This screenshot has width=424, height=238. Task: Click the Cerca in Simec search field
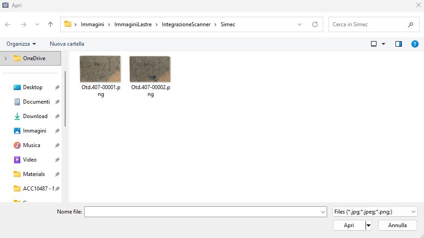tap(374, 24)
